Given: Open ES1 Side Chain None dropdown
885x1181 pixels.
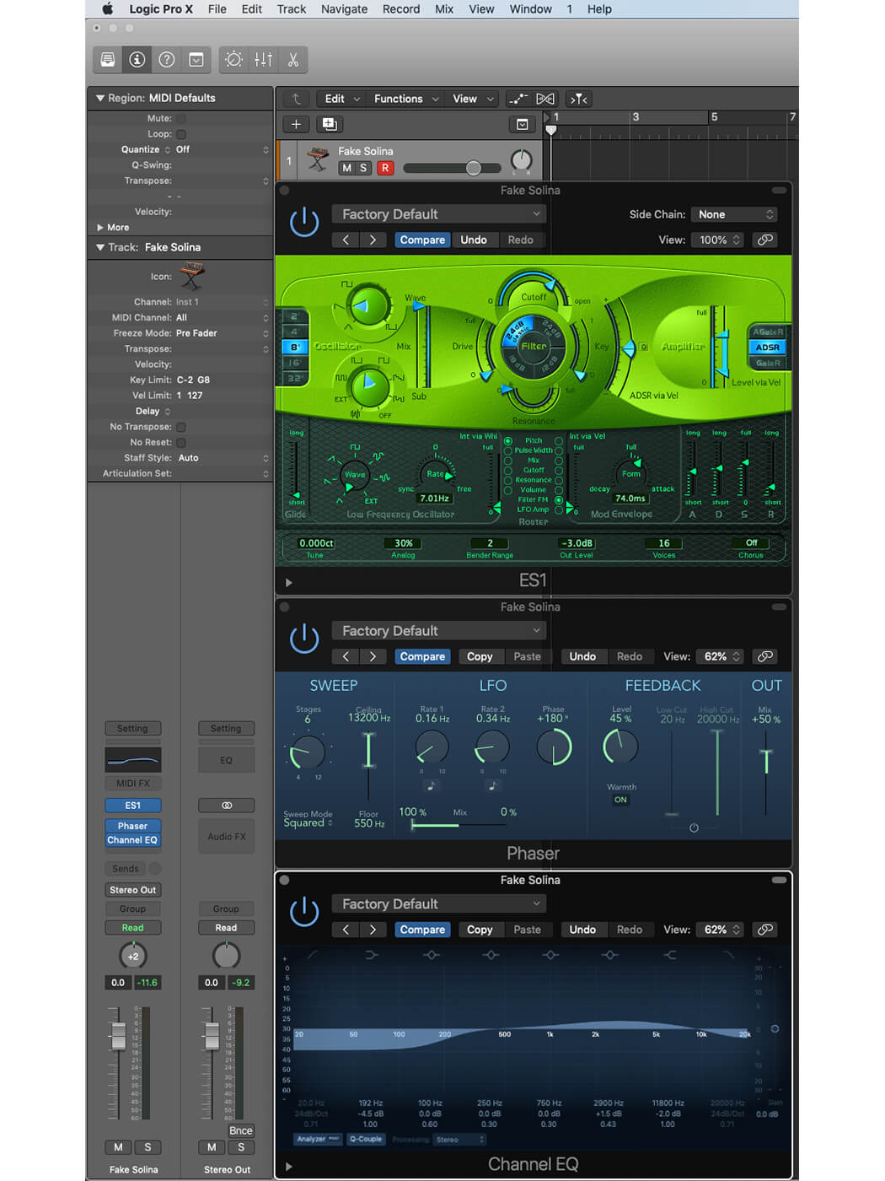Looking at the screenshot, I should click(x=733, y=214).
